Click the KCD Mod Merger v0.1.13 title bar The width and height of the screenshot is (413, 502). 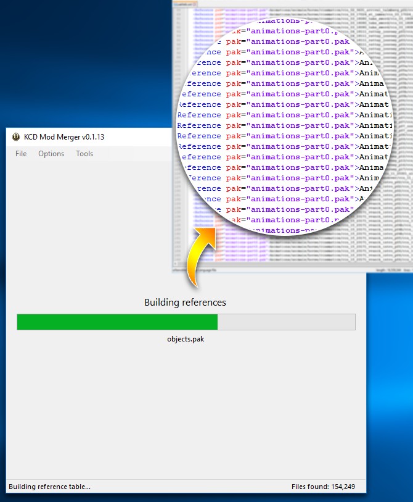click(86, 137)
